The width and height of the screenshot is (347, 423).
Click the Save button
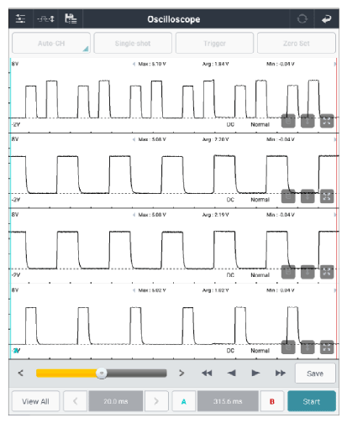[315, 373]
